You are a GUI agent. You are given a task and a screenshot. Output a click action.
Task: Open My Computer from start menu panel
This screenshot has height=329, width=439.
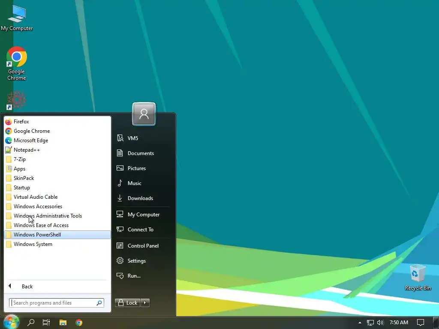tap(143, 215)
